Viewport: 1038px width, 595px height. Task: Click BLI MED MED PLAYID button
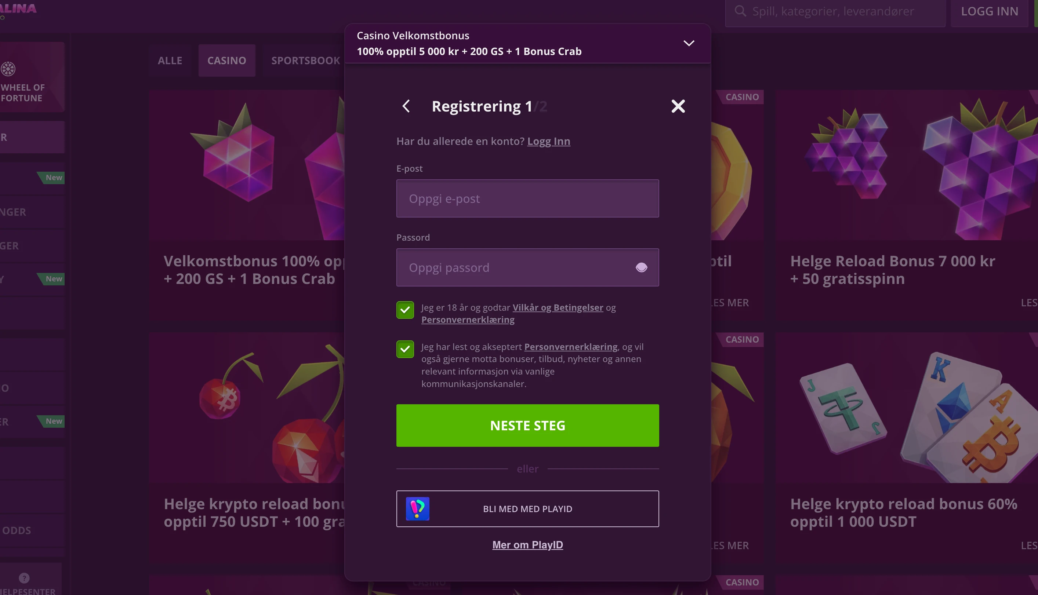coord(527,508)
